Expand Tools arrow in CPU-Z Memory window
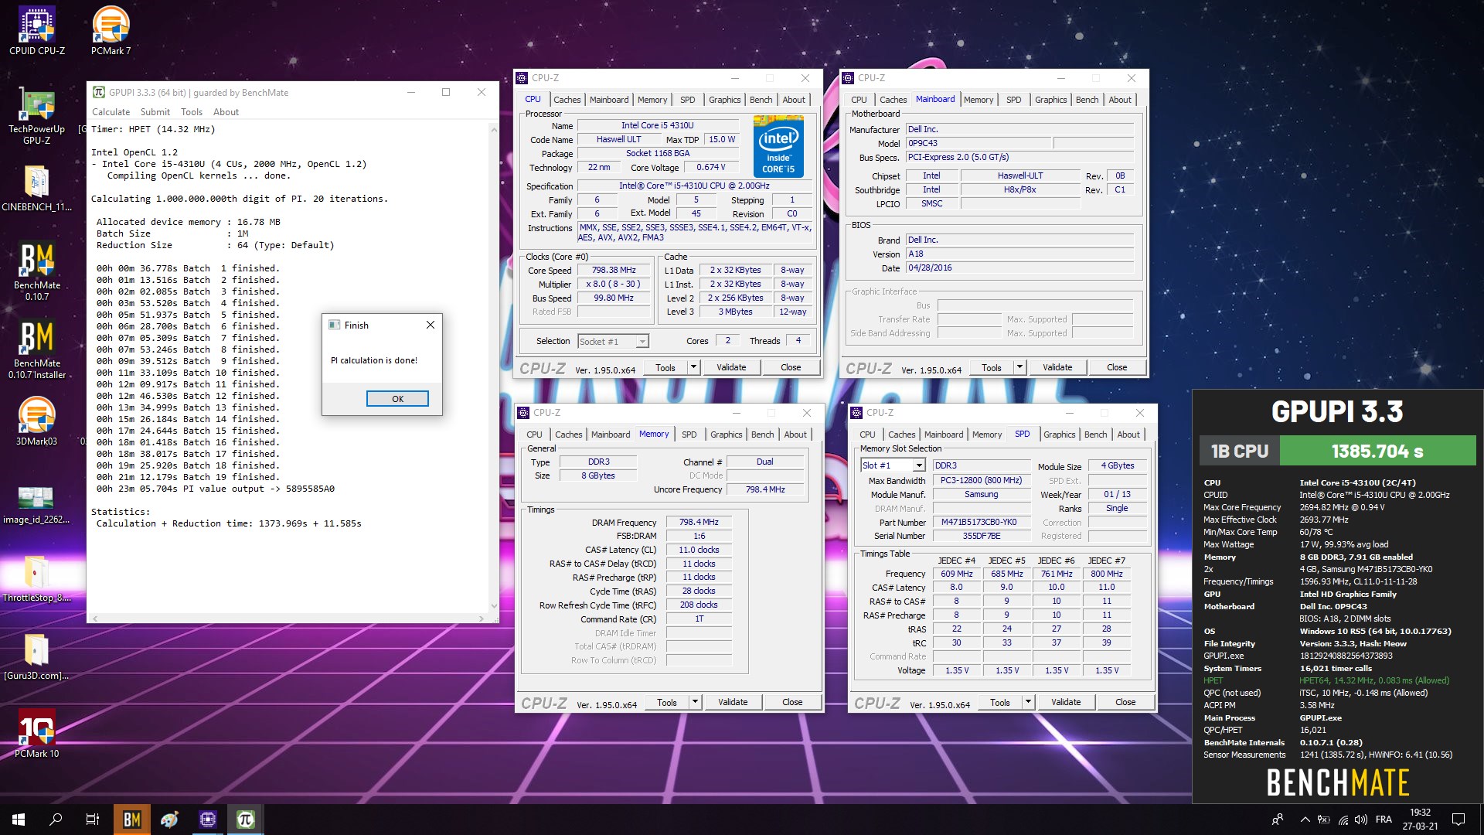Screen dimensions: 1484x835 [x=695, y=702]
